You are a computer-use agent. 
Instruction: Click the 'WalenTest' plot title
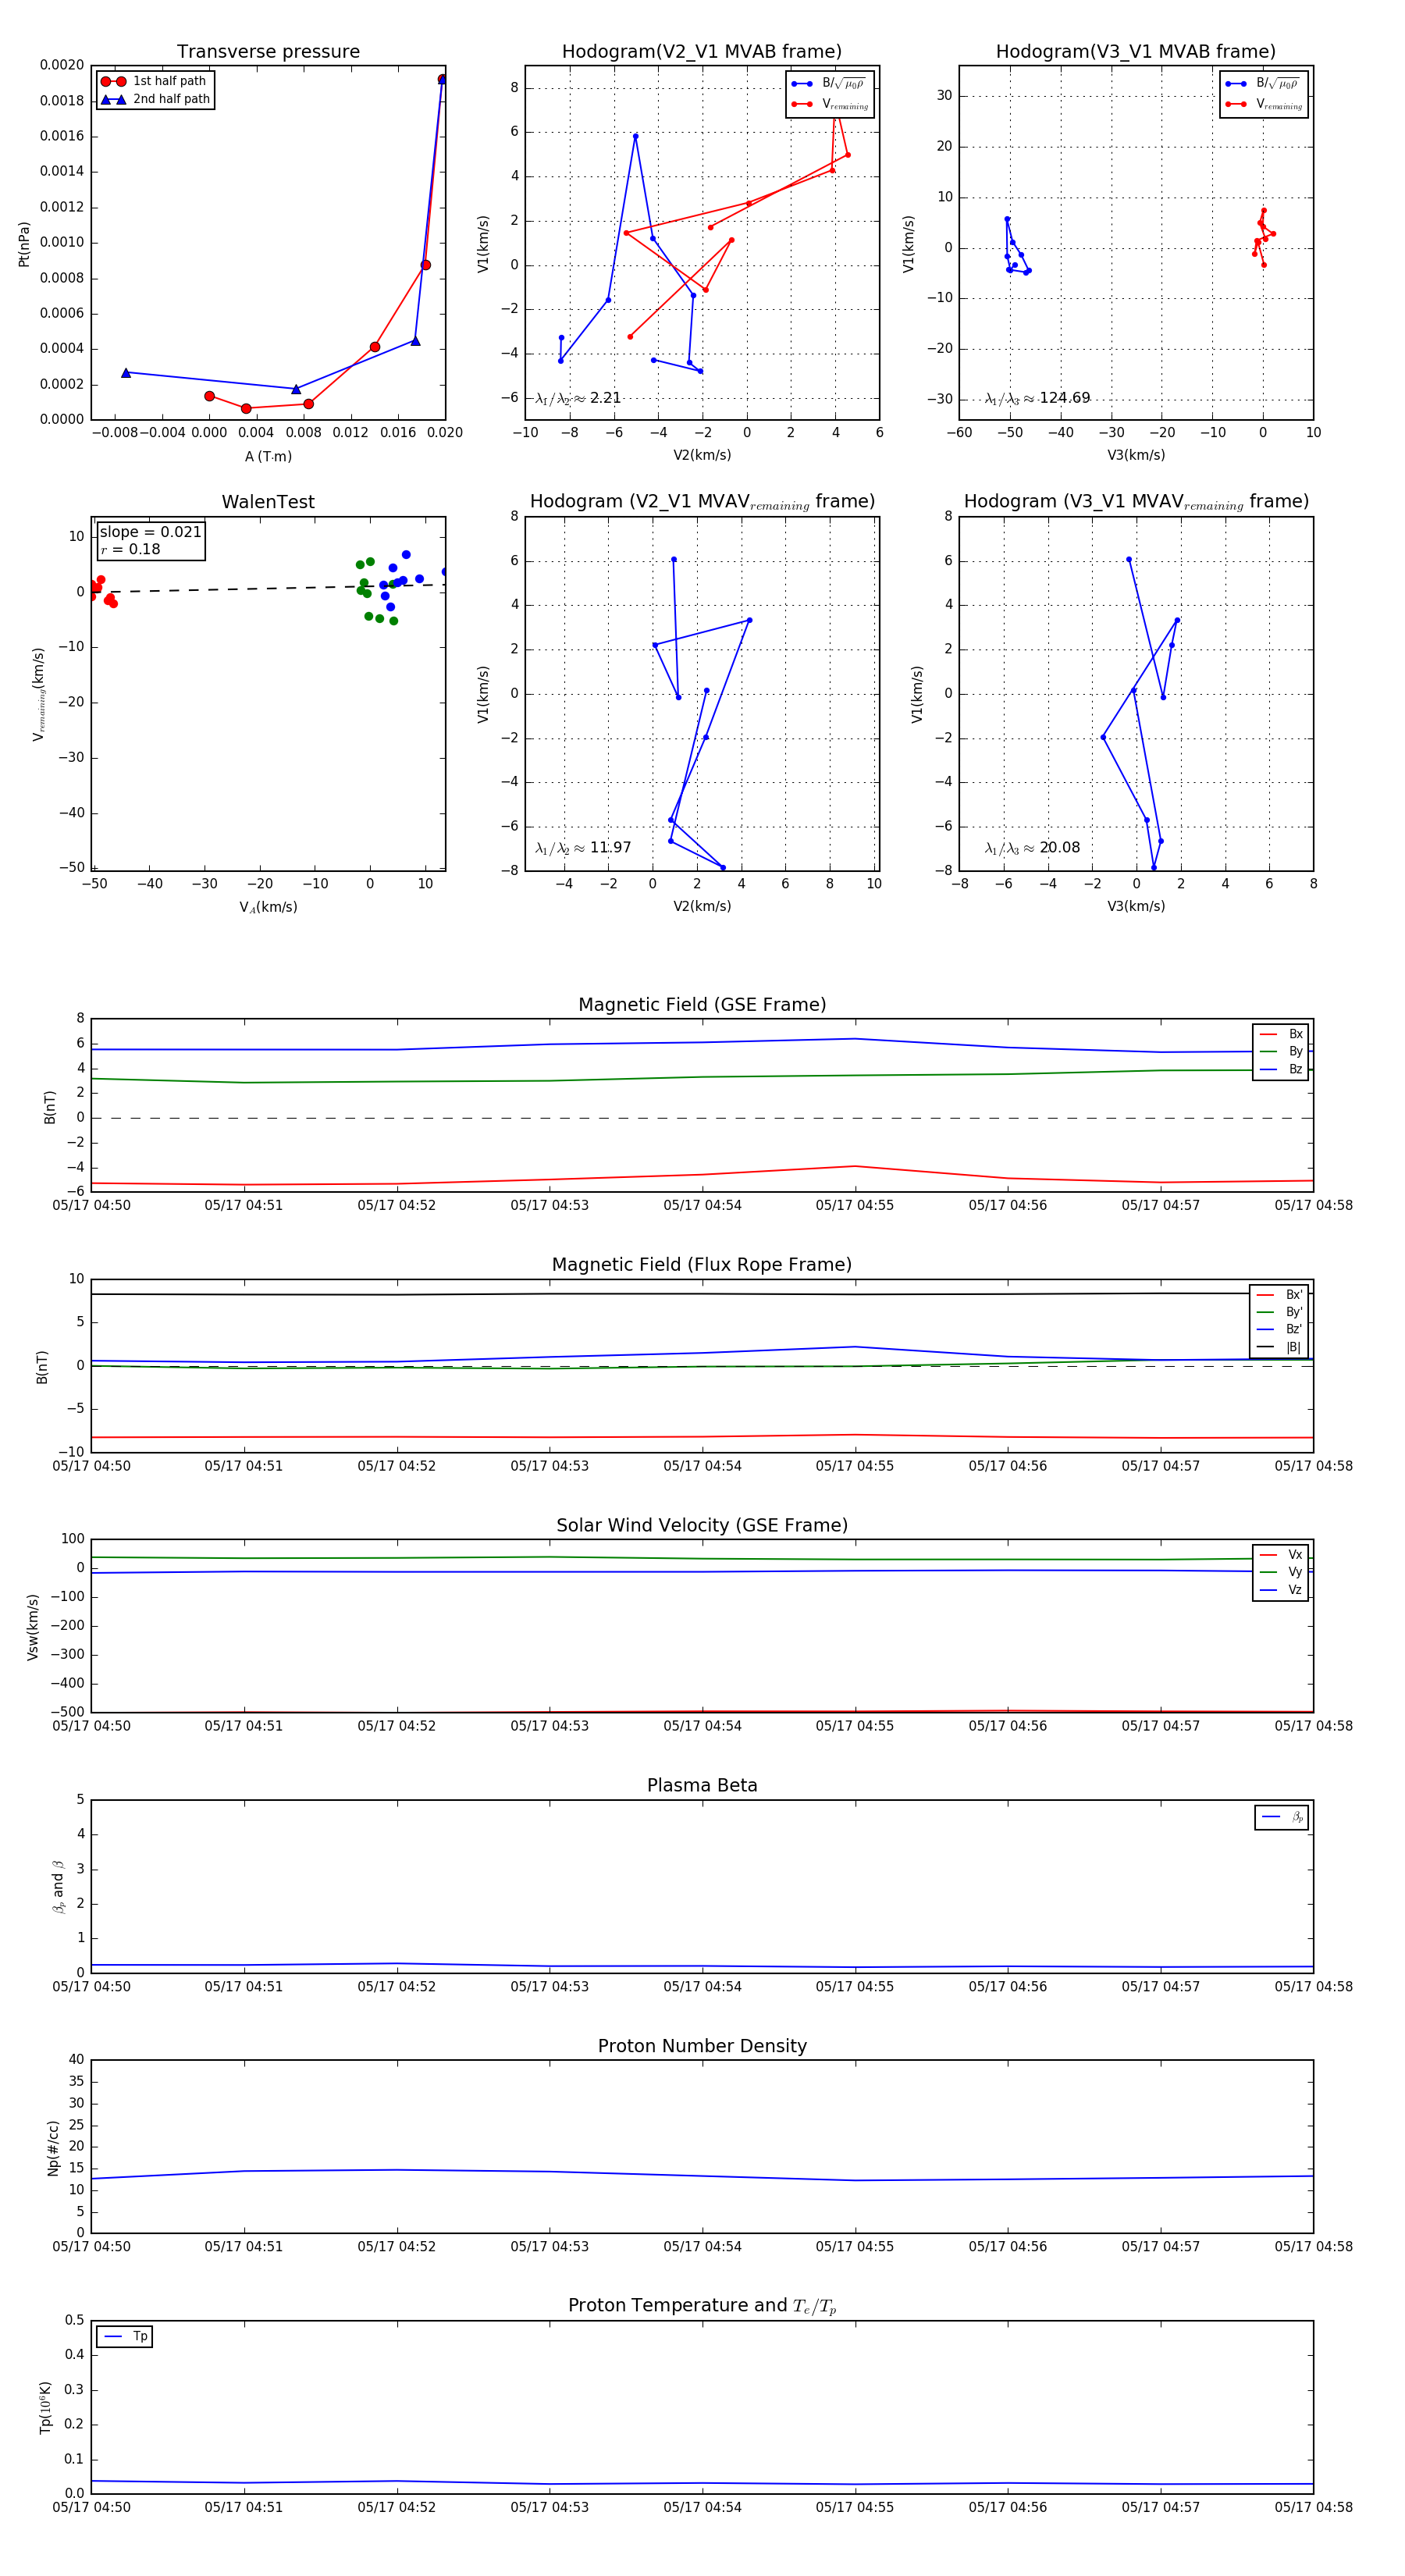point(268,502)
